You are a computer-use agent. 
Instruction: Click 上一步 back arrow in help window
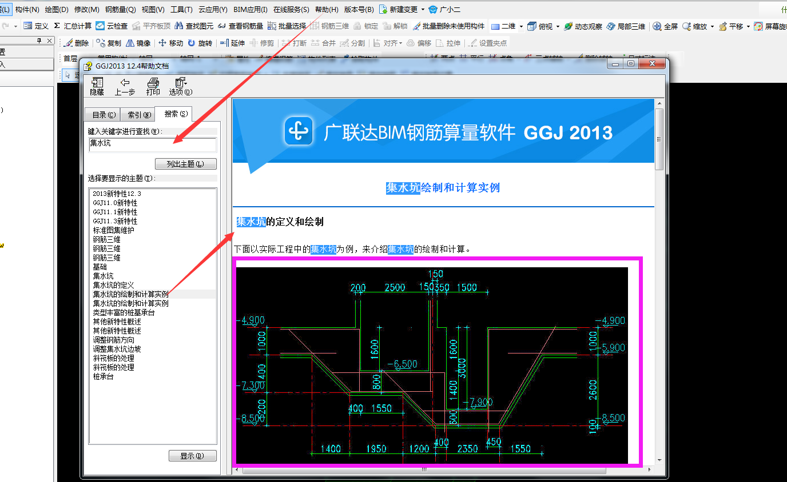pyautogui.click(x=125, y=86)
